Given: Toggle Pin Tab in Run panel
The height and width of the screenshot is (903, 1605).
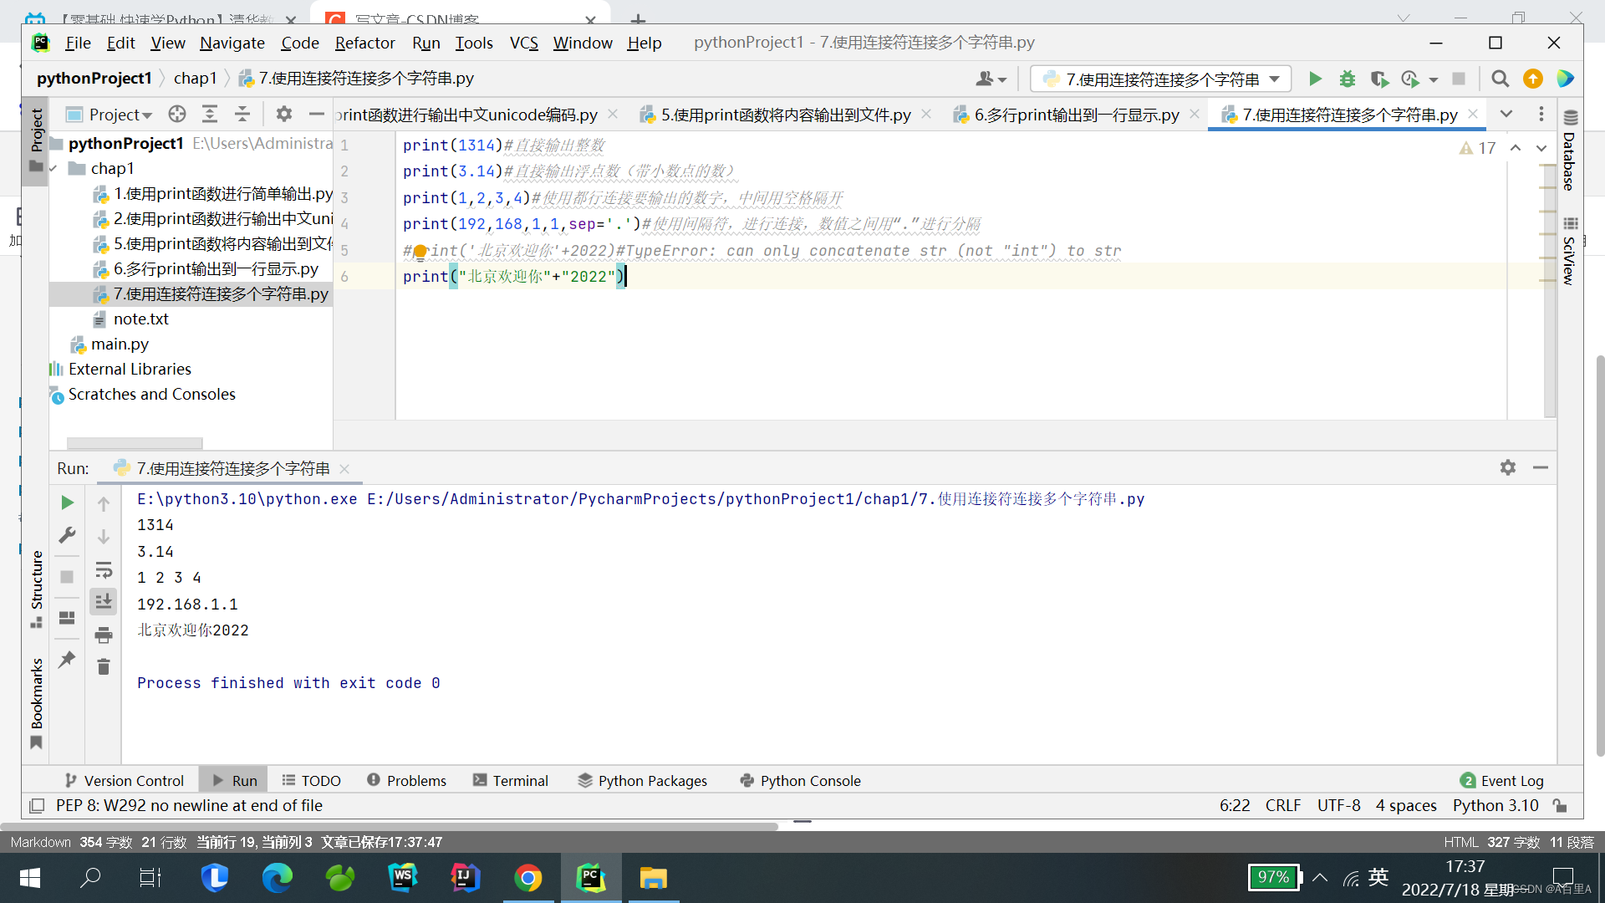Looking at the screenshot, I should [x=68, y=660].
